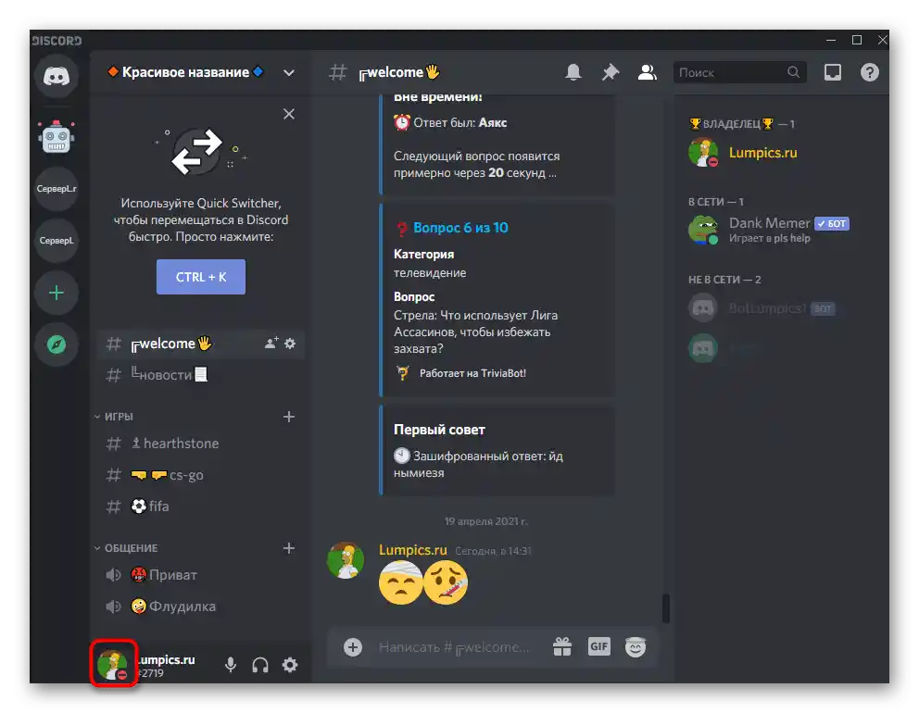Click Lumpics.ru author name in chat
The width and height of the screenshot is (919, 713).
coord(412,550)
